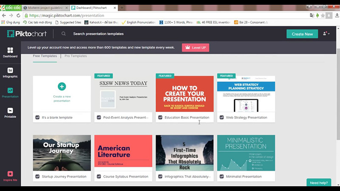Viewport: 340px width, 191px height.
Task: Click the green plus create icon
Action: pyautogui.click(x=62, y=87)
